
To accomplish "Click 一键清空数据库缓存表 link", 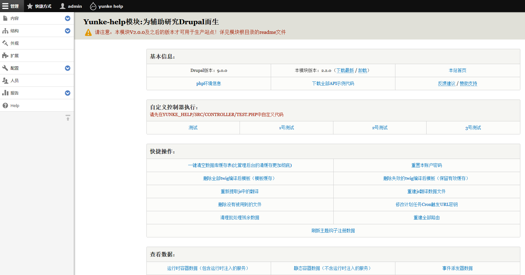I will coord(240,165).
